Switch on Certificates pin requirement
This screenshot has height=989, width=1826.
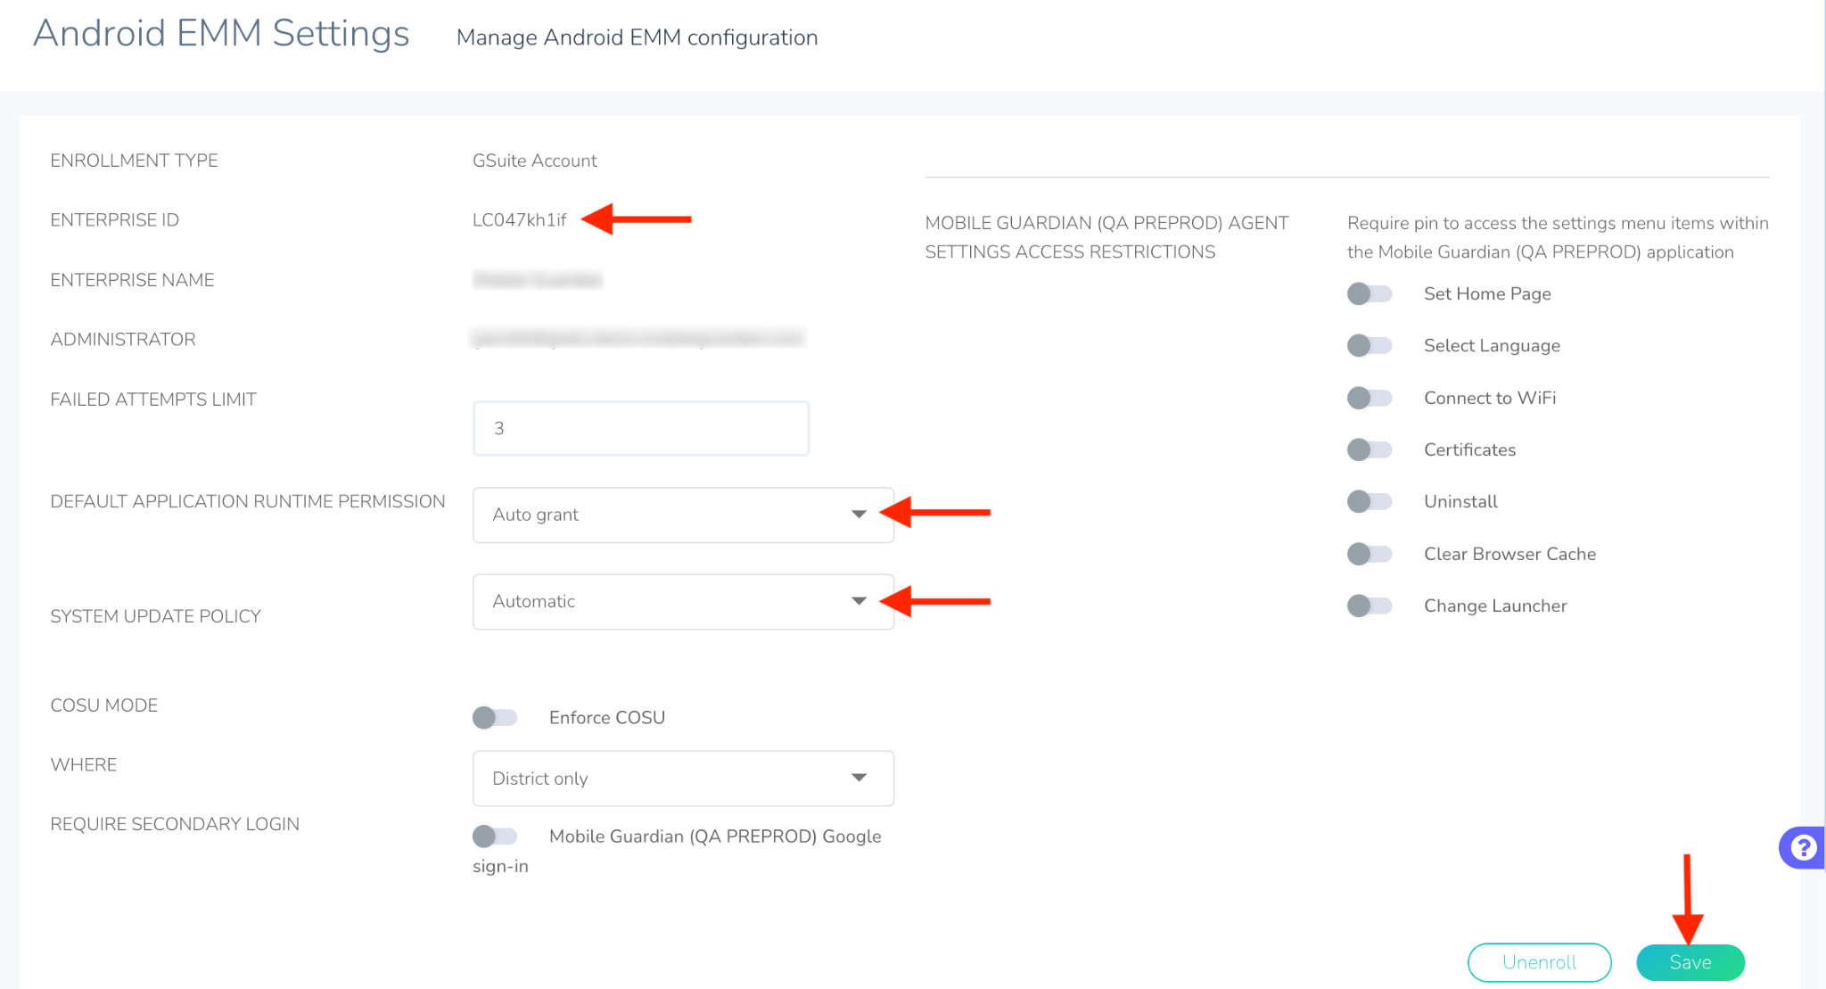[1369, 449]
